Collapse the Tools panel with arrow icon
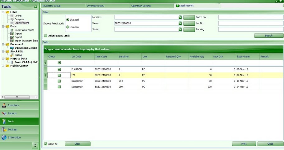Viewport: 284px width, 150px height. point(36,7)
